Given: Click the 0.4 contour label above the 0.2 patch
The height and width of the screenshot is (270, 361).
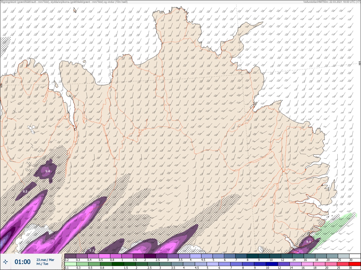Looking at the screenshot, I should pyautogui.click(x=48, y=171).
